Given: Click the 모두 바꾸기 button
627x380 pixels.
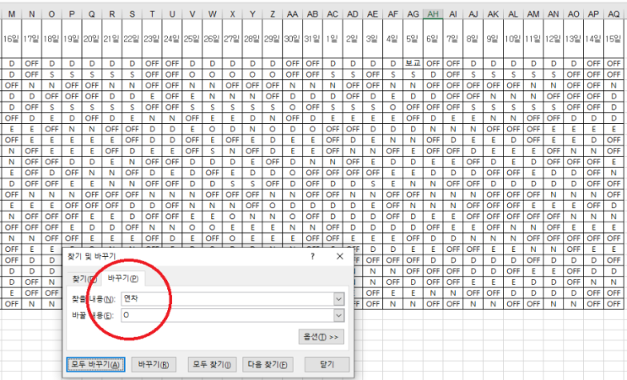Looking at the screenshot, I should (x=95, y=365).
